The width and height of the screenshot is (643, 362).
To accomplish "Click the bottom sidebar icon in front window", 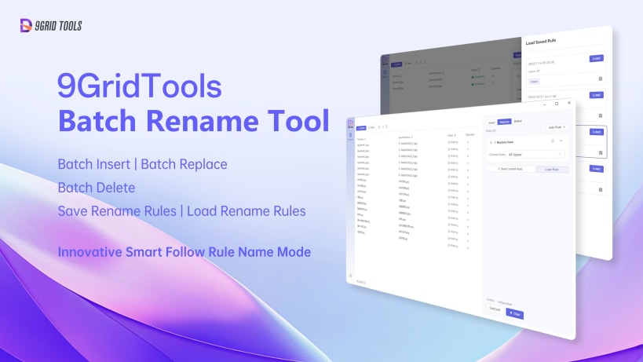I will click(351, 276).
